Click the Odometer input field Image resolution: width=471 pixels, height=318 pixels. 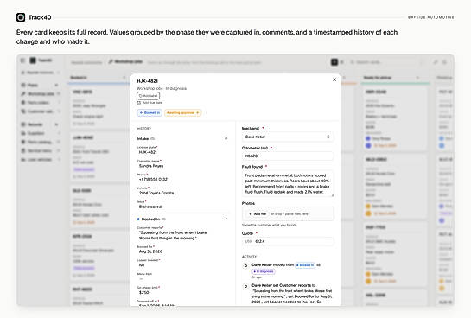point(288,156)
